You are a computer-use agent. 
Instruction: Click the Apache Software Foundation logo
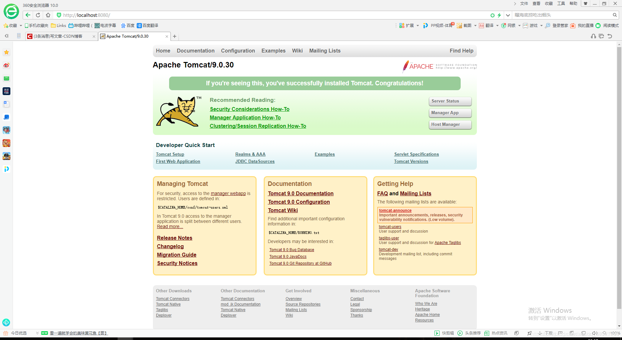(x=440, y=66)
